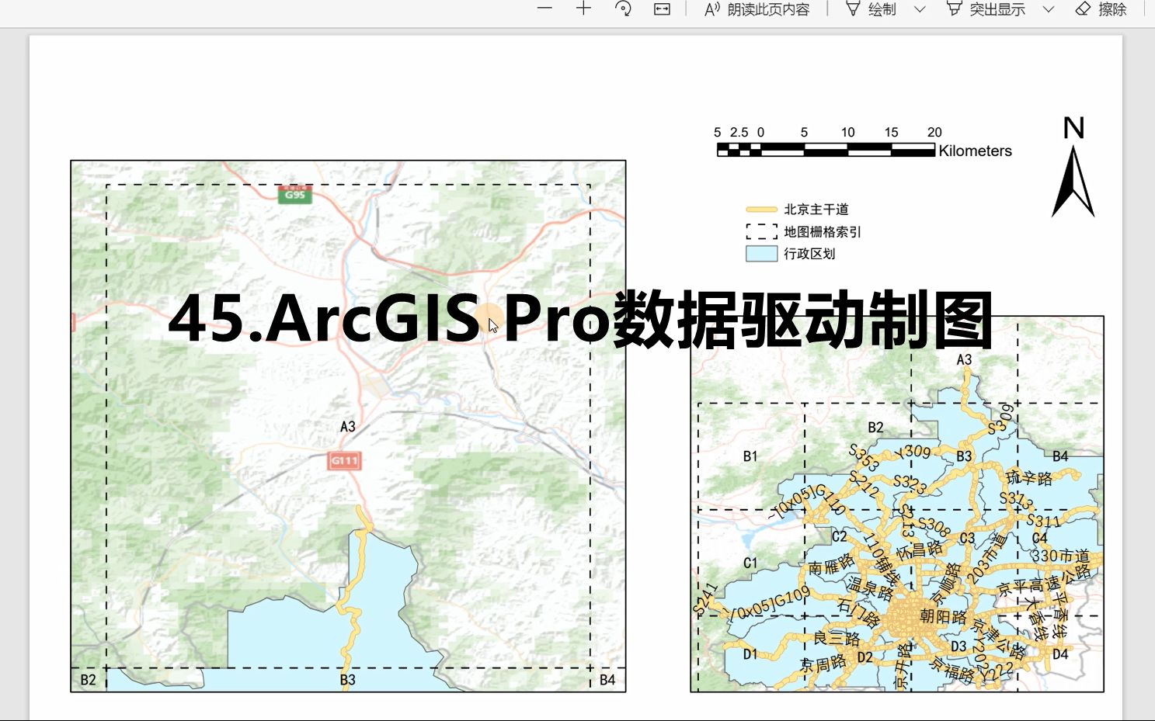
Task: Click the 地图栅格索引 legend label
Action: [x=823, y=231]
